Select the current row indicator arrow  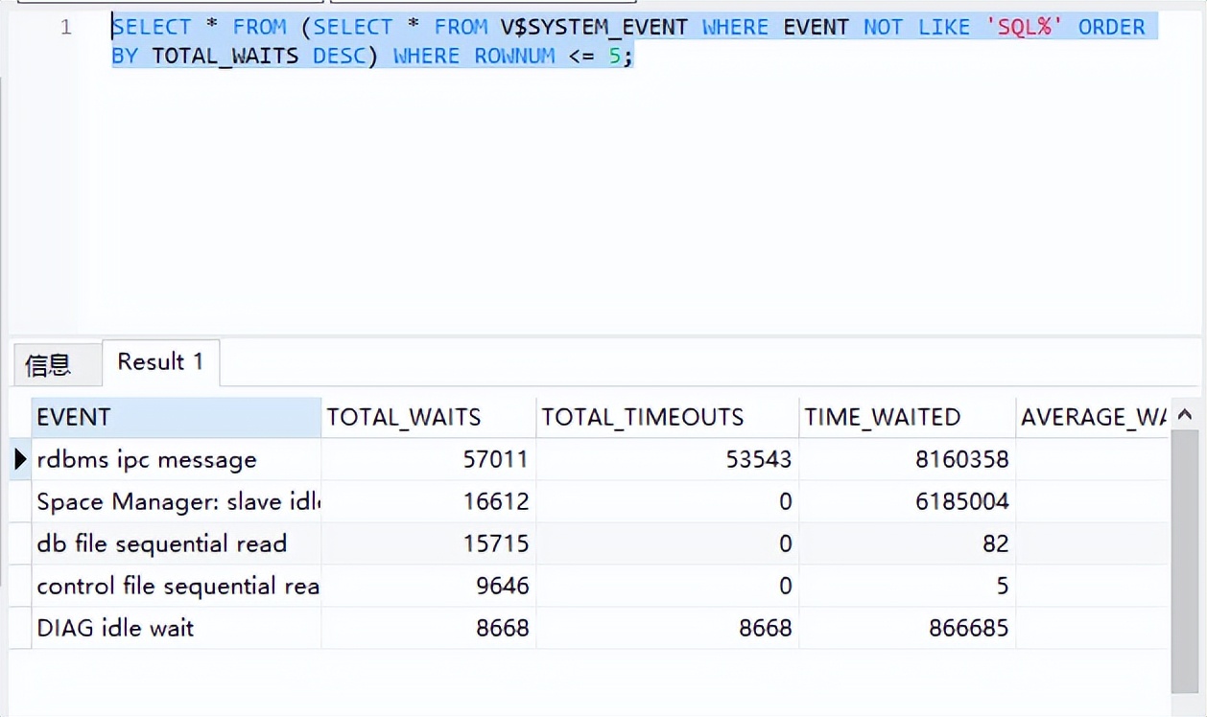point(20,459)
